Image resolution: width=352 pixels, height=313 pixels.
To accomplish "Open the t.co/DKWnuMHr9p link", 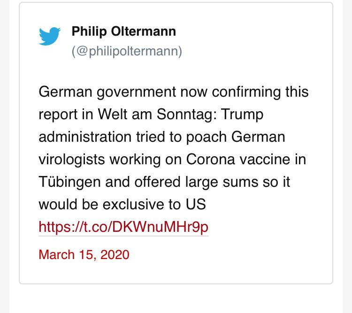I will click(x=123, y=227).
